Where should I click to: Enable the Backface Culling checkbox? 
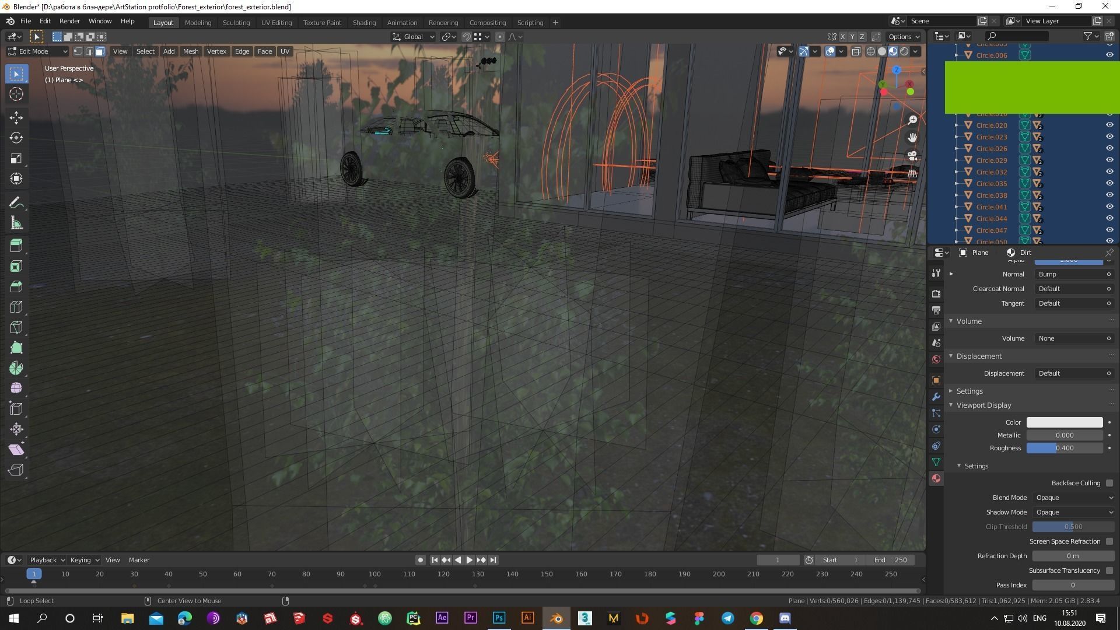(1109, 483)
